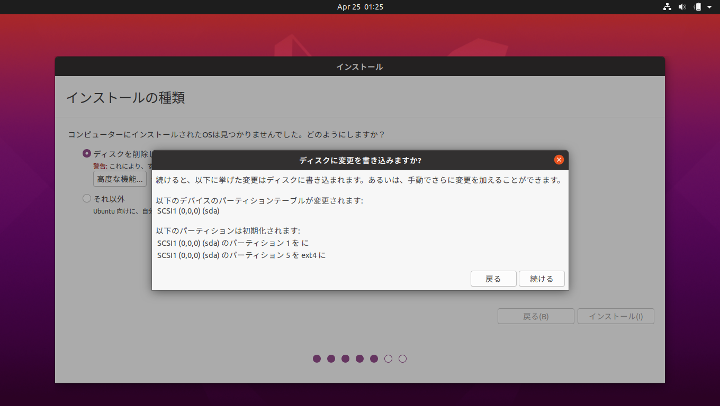This screenshot has width=720, height=406.
Task: Select the ディスクを削除 radio option
Action: 87,153
